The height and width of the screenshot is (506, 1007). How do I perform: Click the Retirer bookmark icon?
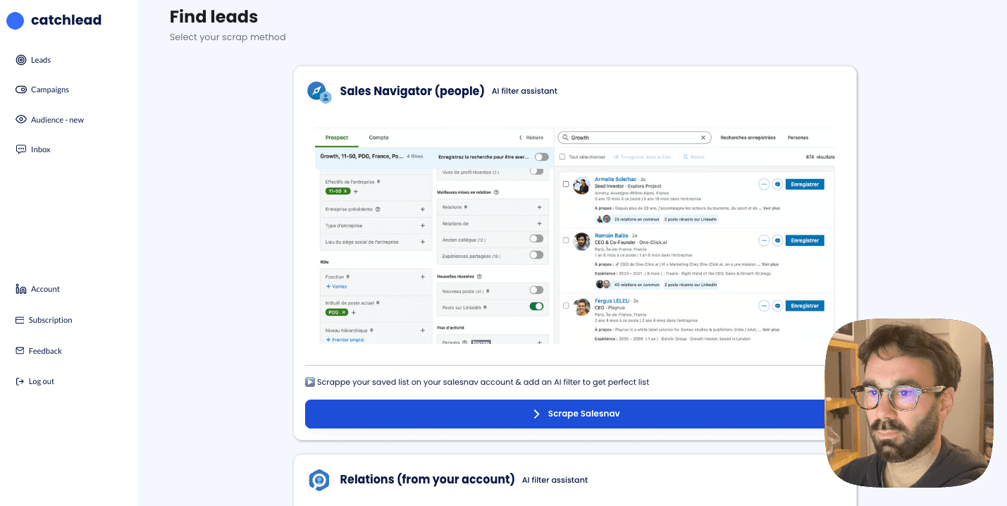tap(686, 156)
